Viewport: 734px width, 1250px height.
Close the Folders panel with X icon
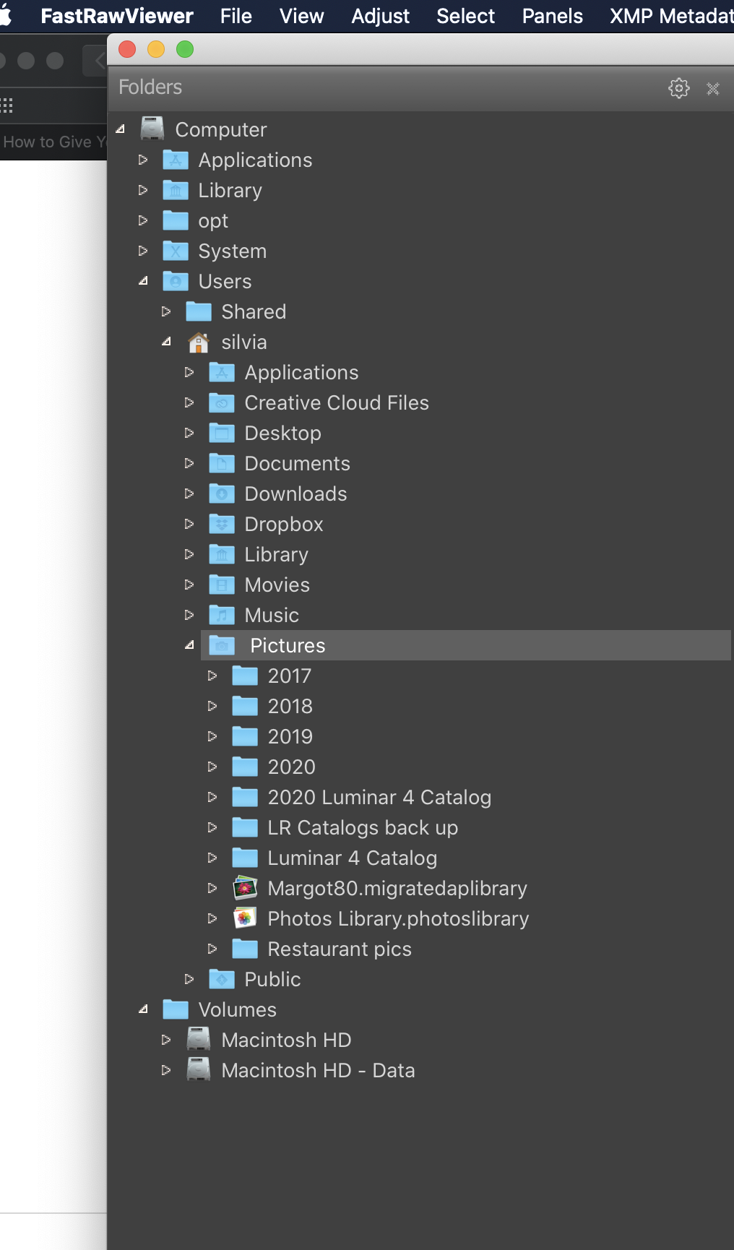(x=713, y=88)
